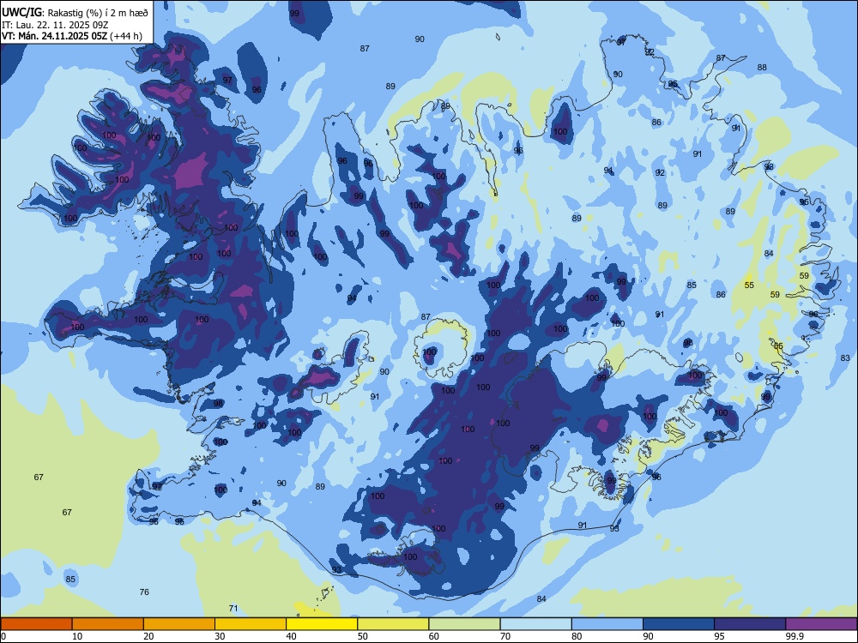Click the map humidity value '88'
The image size is (858, 643).
[762, 68]
